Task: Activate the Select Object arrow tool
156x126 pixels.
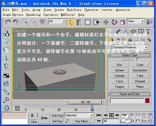Action: pyautogui.click(x=71, y=22)
